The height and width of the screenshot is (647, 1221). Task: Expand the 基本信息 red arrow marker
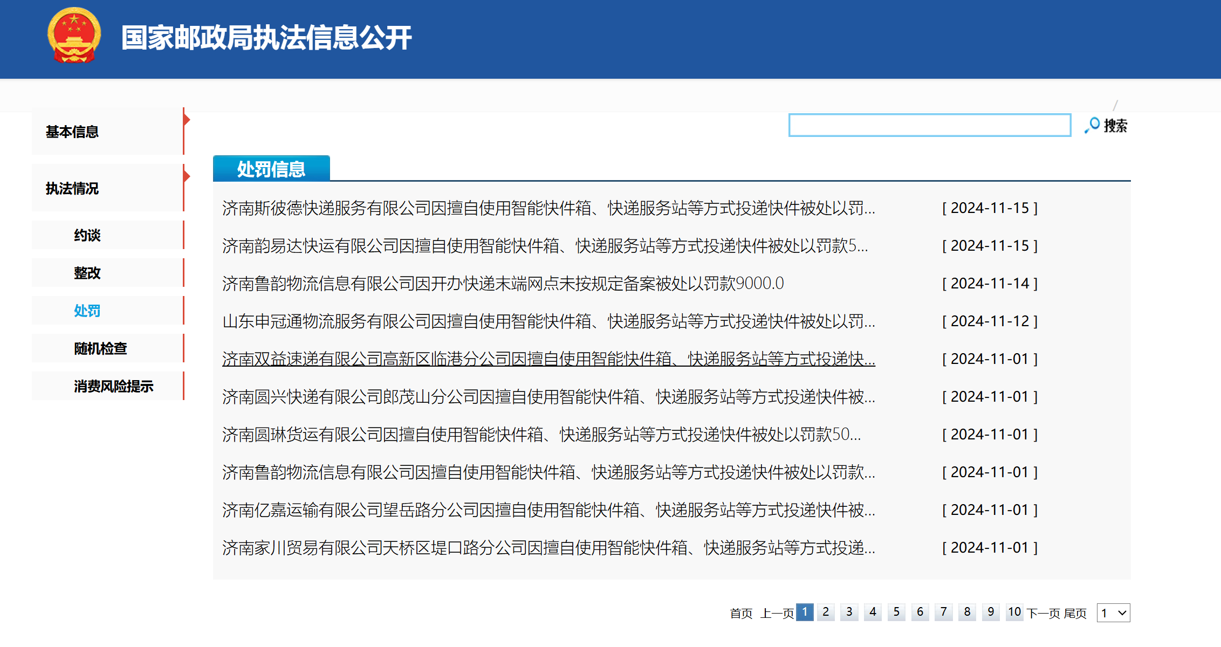click(187, 119)
